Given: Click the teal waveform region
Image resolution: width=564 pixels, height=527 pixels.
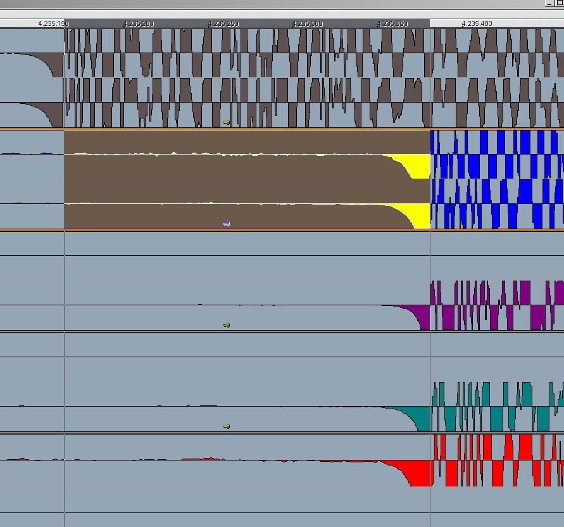Looking at the screenshot, I should [497, 407].
